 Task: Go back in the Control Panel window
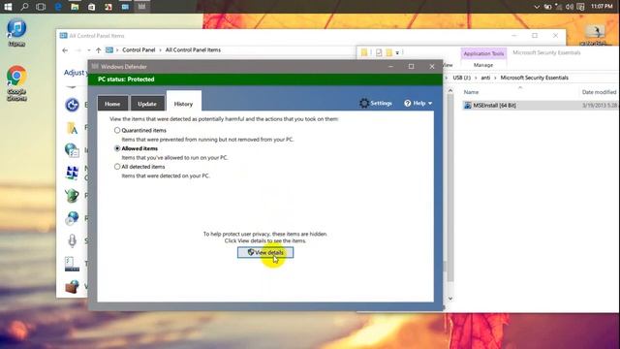coord(65,50)
